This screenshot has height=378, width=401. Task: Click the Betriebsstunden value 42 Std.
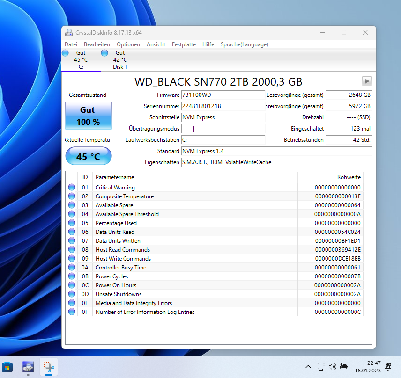pyautogui.click(x=349, y=140)
